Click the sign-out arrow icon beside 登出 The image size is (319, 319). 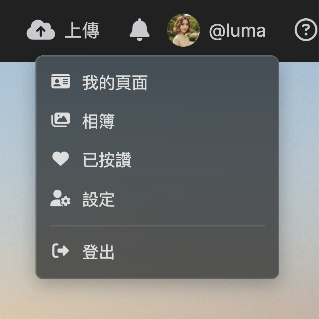click(x=61, y=251)
